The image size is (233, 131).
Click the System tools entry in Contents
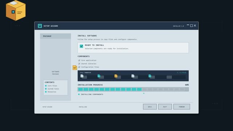pos(53,89)
